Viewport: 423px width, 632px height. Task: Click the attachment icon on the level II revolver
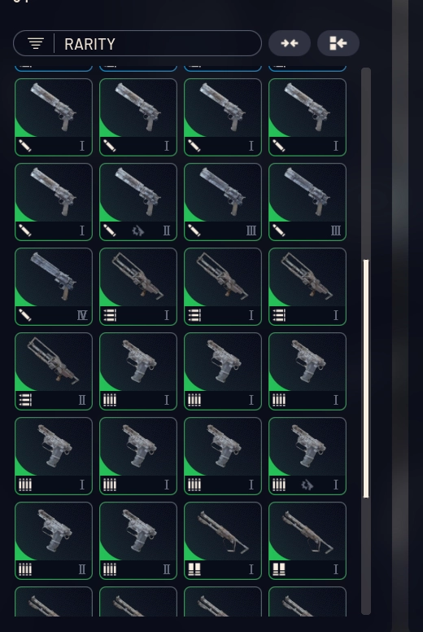(x=138, y=231)
